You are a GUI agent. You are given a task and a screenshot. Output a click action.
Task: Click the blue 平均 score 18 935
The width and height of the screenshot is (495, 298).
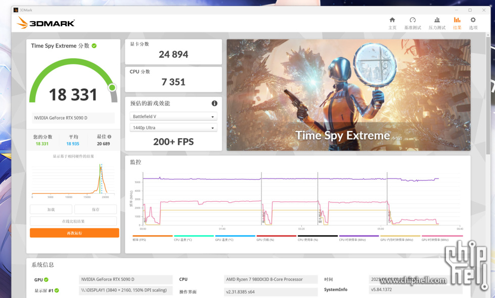point(73,144)
